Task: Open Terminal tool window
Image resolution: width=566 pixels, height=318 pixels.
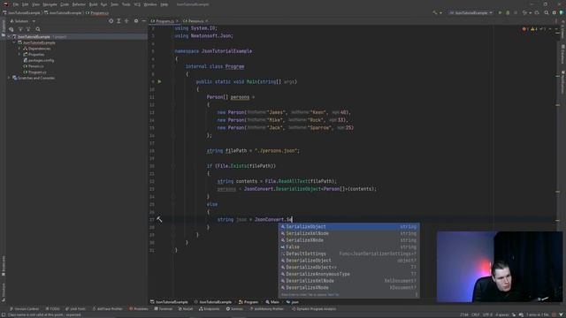Action: click(x=164, y=309)
